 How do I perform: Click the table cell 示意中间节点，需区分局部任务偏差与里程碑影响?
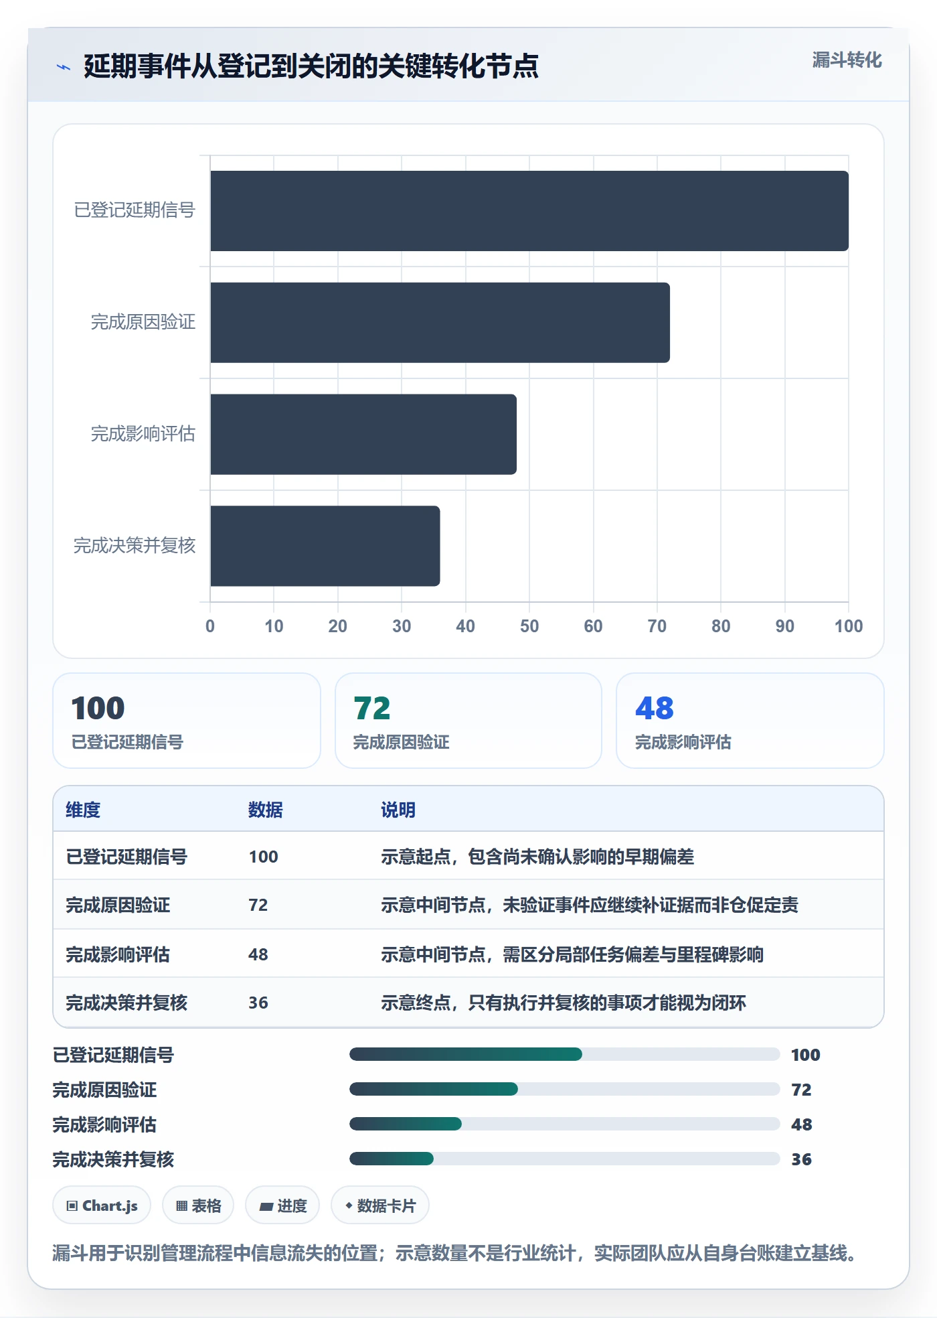pyautogui.click(x=572, y=954)
